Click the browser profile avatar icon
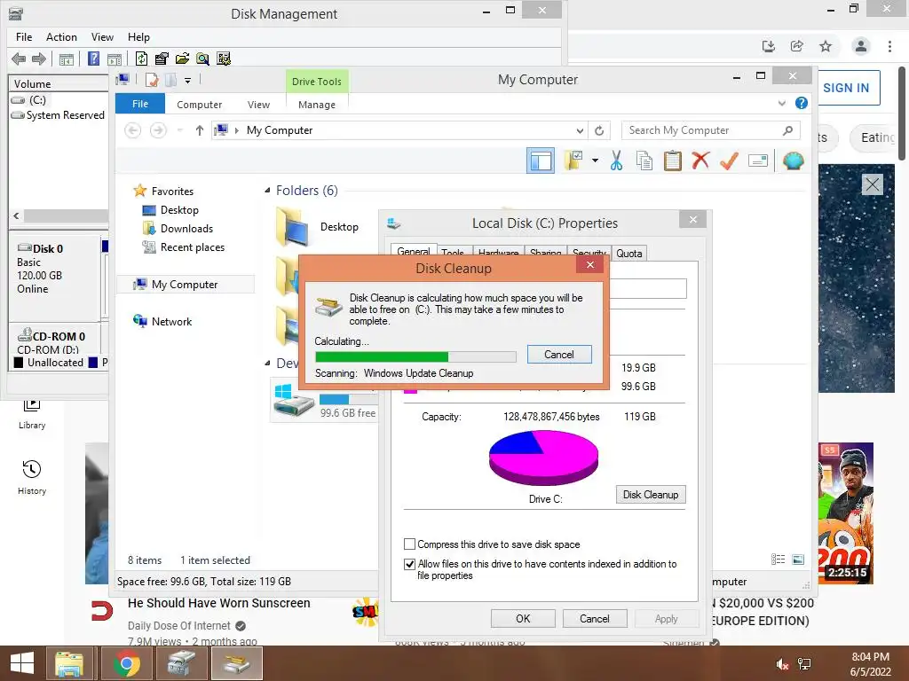Screen dimensions: 909x681 pos(861,46)
